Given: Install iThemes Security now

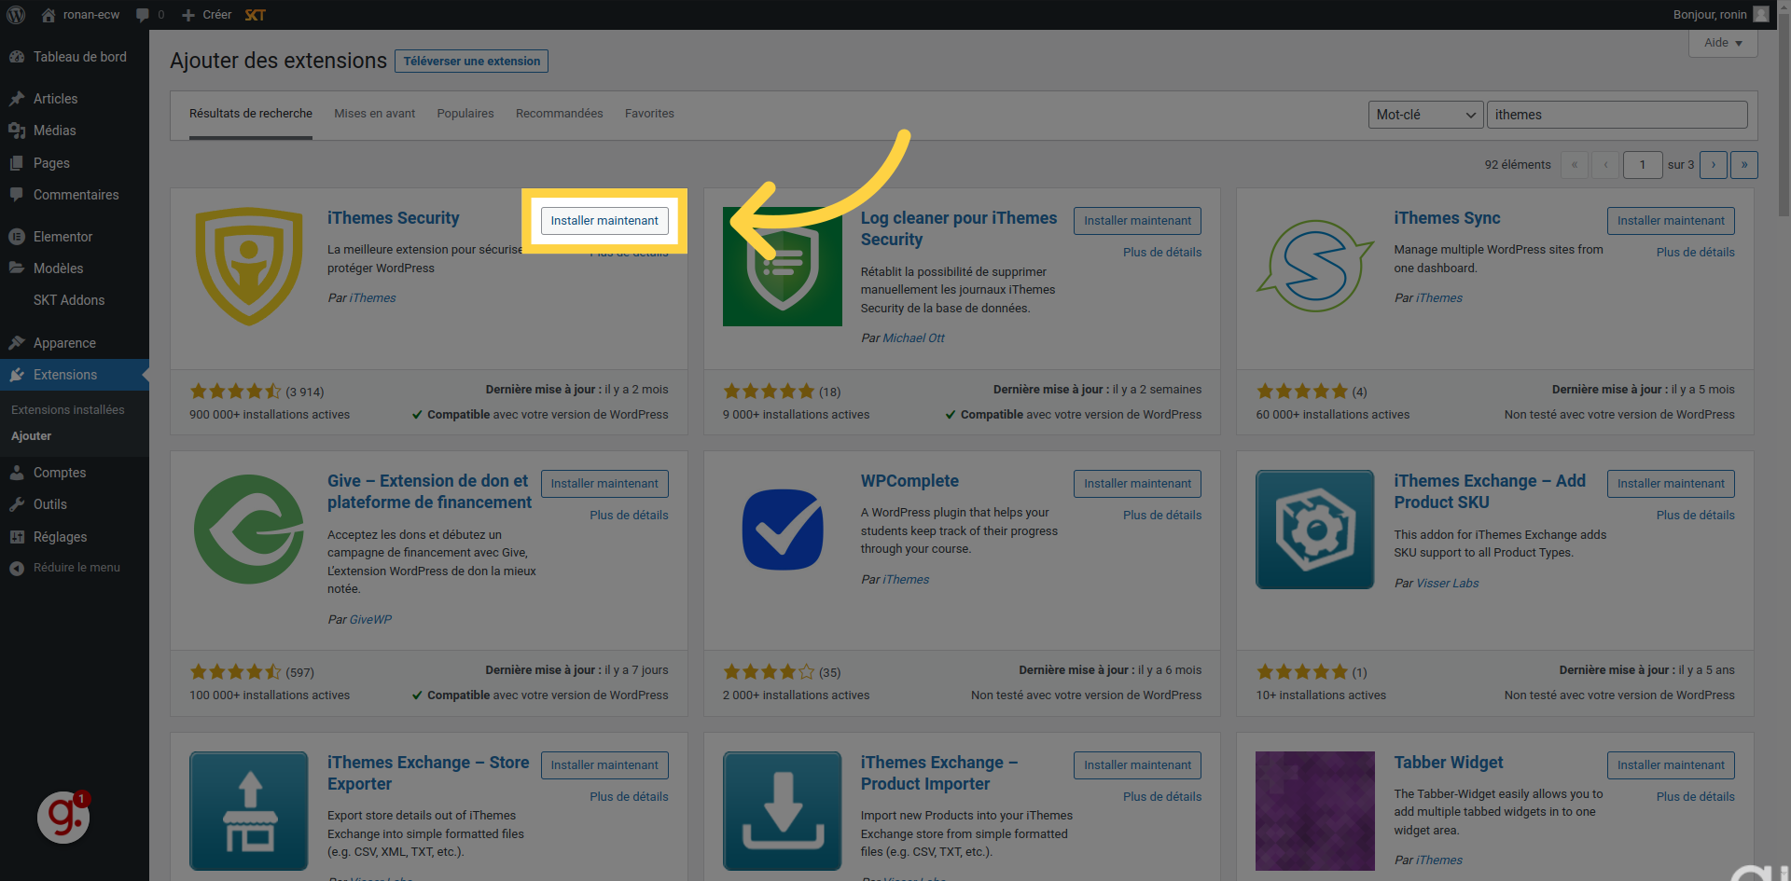Looking at the screenshot, I should point(604,221).
